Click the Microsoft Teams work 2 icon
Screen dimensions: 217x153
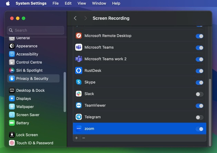point(79,59)
